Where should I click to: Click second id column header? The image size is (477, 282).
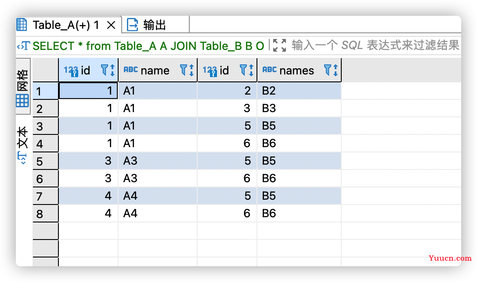227,70
